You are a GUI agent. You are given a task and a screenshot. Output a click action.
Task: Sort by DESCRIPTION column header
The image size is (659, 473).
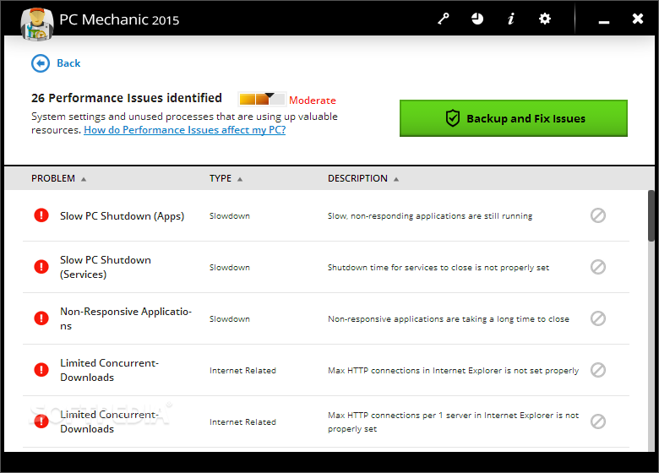tap(363, 178)
